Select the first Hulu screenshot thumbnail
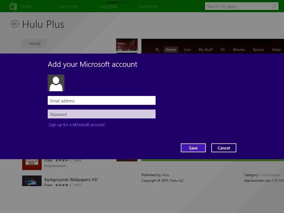This screenshot has height=213, width=284. pos(127,45)
